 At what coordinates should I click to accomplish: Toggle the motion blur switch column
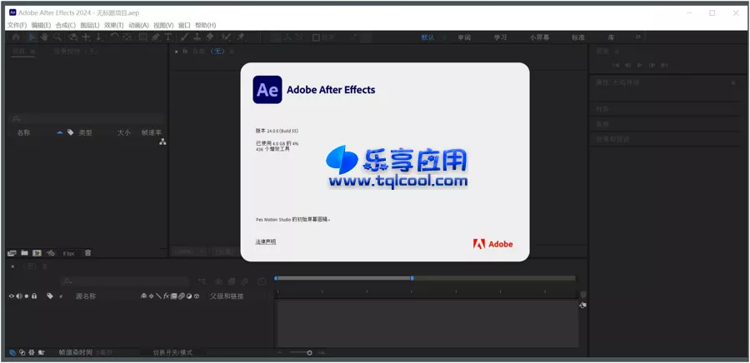point(182,296)
